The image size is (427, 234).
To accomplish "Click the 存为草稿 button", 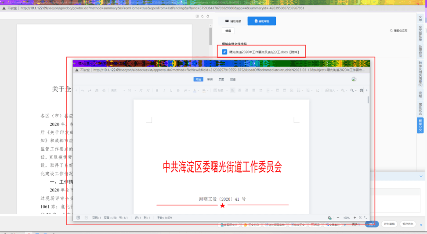I will pyautogui.click(x=389, y=224).
